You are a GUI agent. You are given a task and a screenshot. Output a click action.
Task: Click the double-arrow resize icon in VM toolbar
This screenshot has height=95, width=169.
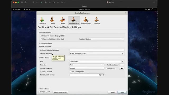37,2
